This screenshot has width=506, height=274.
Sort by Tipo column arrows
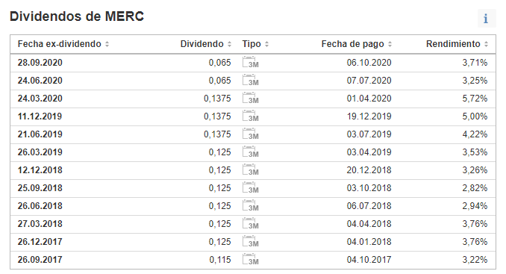(267, 44)
